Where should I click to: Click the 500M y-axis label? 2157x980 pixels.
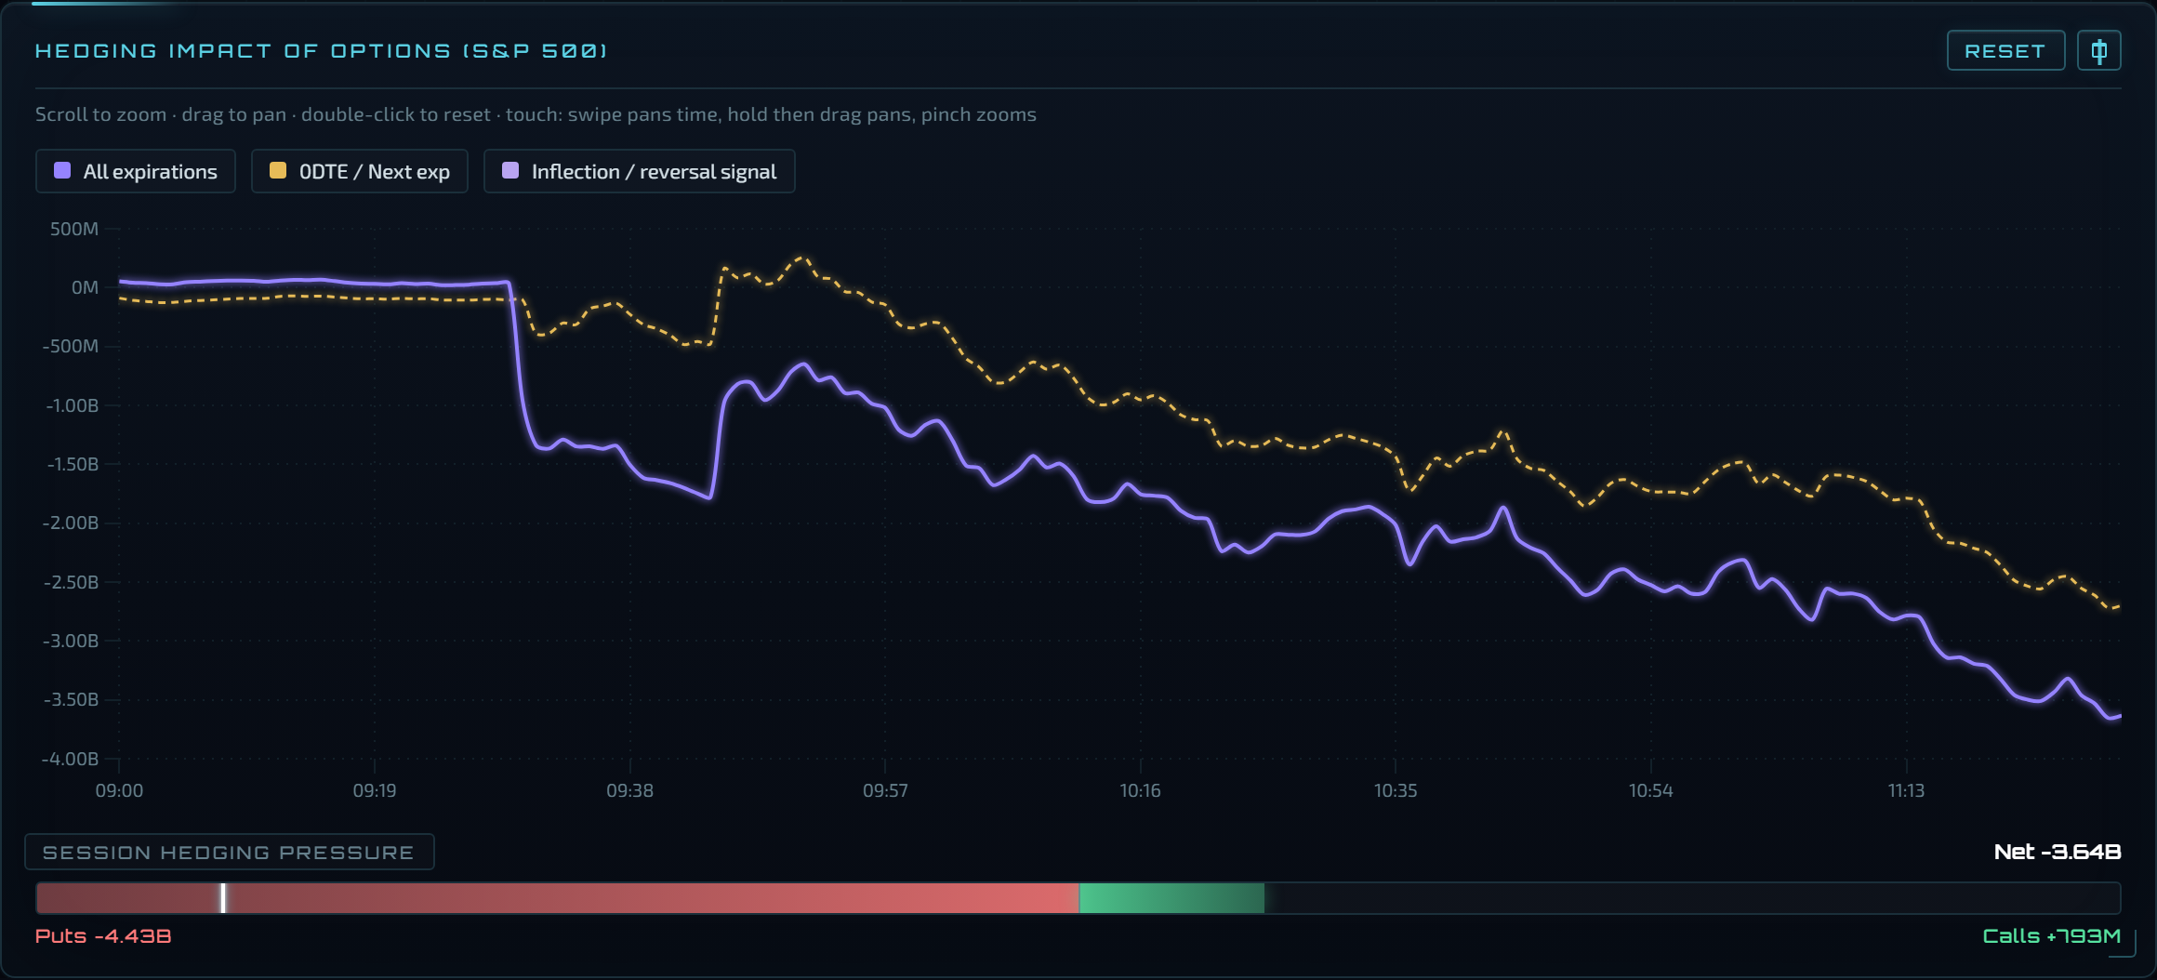[74, 229]
